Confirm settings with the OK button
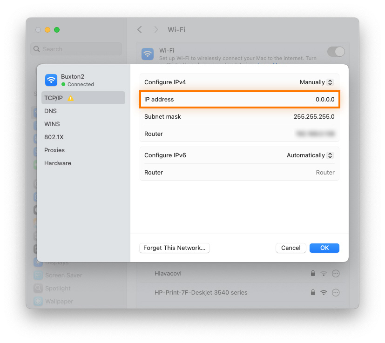385x343 pixels. (324, 248)
